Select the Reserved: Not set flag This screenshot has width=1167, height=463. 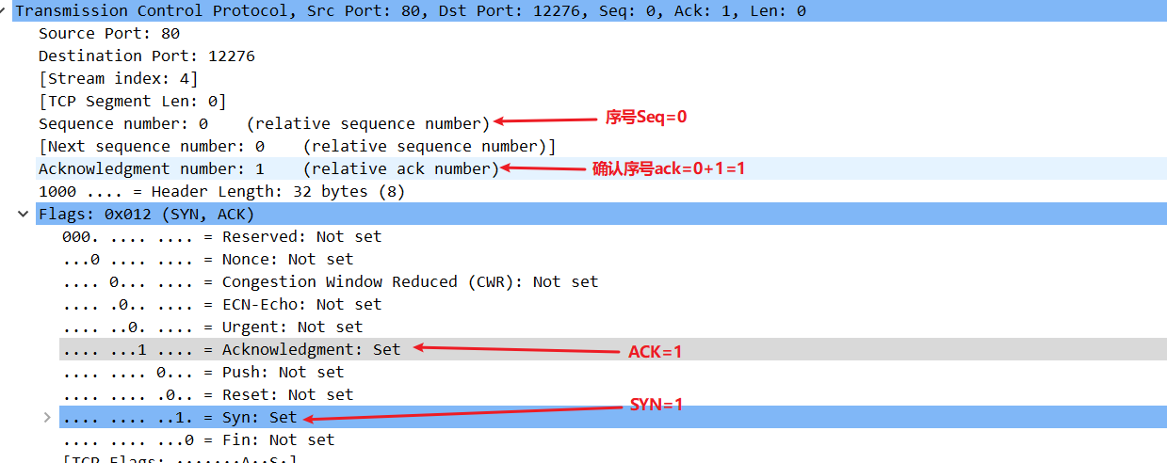[222, 237]
